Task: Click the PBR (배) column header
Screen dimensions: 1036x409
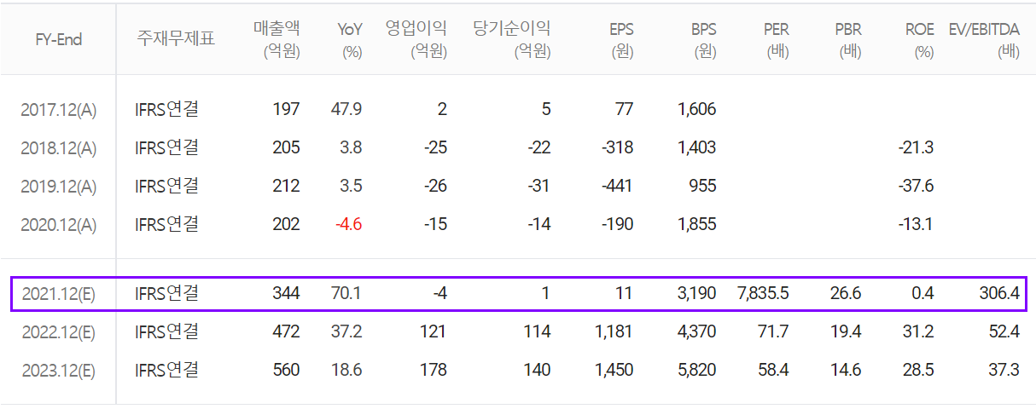Action: click(x=848, y=39)
